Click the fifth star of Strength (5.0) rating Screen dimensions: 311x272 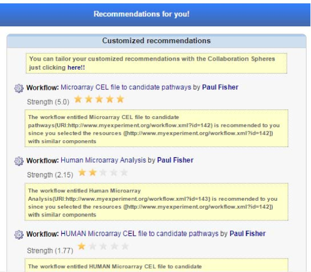pos(120,99)
